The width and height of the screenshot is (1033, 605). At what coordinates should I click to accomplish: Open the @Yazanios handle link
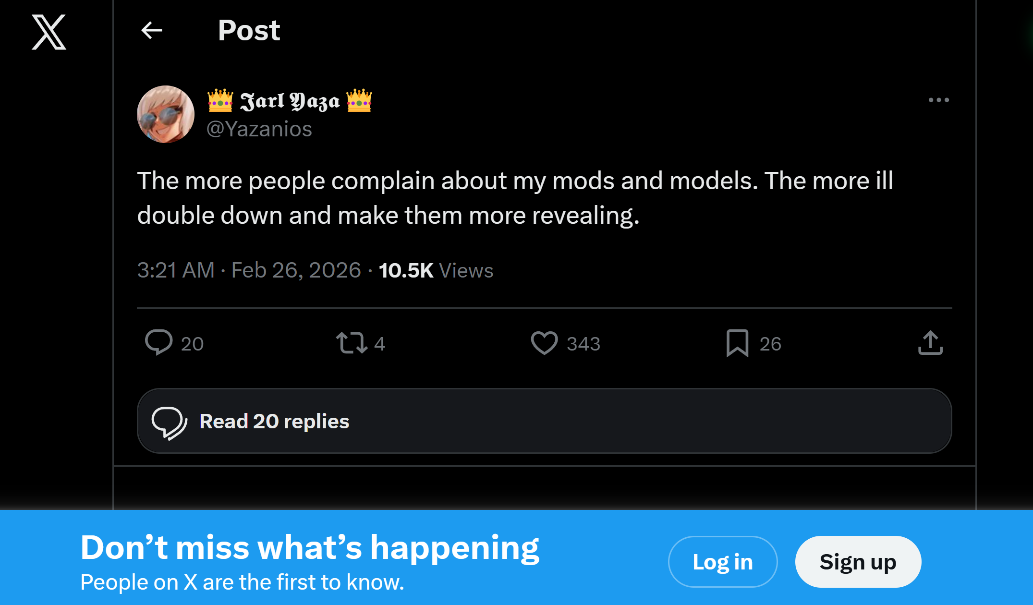tap(259, 129)
